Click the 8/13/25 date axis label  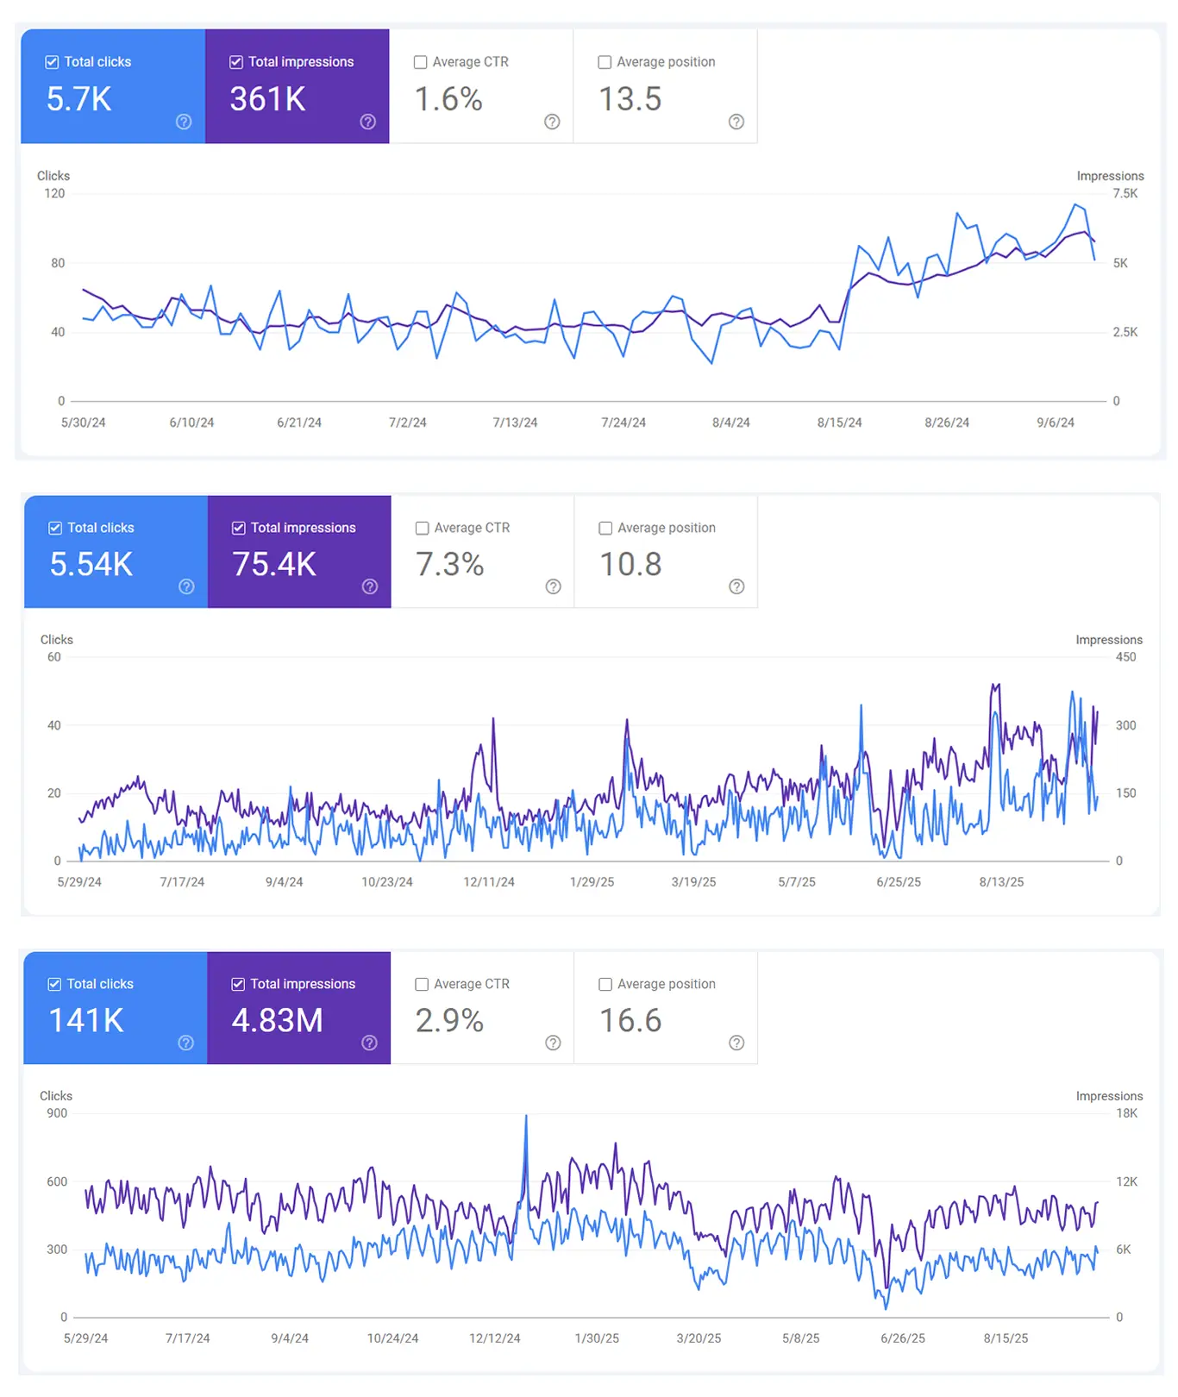point(1001,882)
